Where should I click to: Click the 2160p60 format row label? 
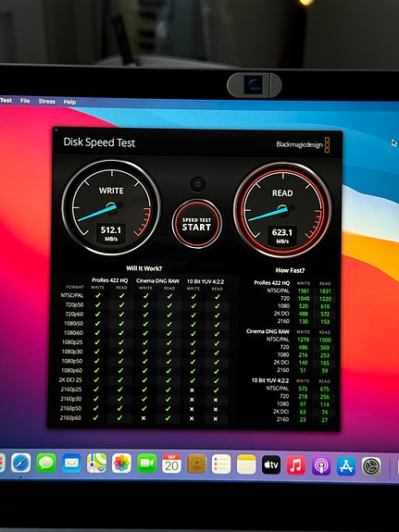(x=70, y=418)
